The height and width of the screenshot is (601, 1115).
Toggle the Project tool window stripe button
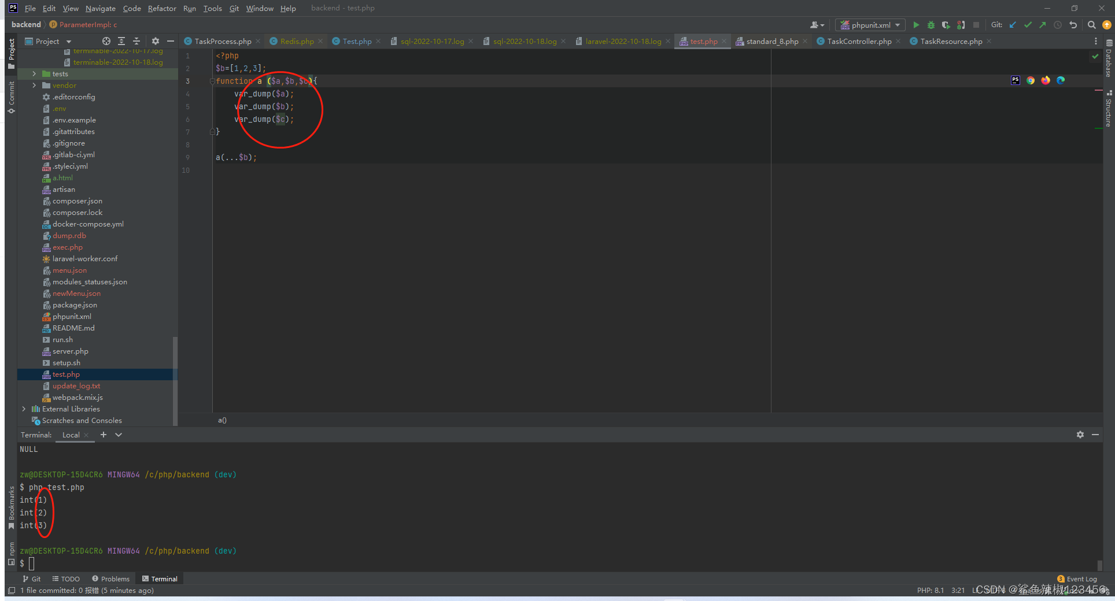[x=11, y=54]
